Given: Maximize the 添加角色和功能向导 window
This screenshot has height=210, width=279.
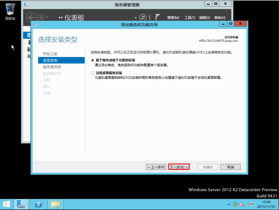Looking at the screenshot, I should [x=231, y=24].
